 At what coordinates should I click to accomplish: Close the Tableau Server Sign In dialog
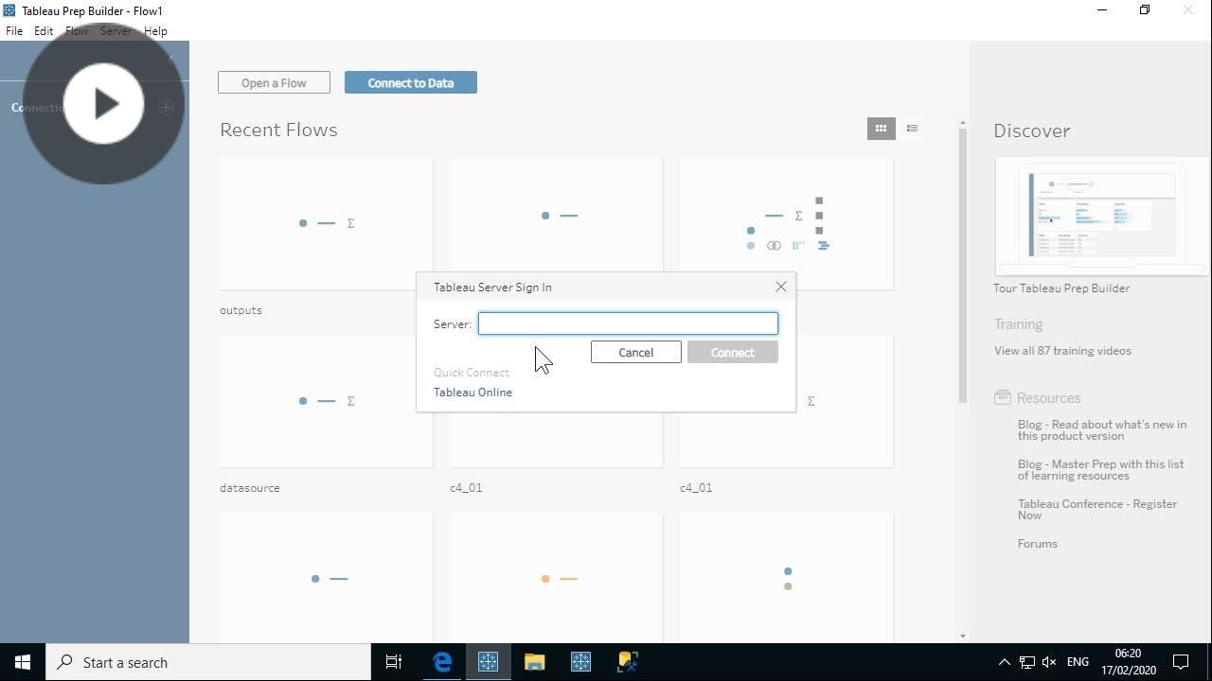781,287
